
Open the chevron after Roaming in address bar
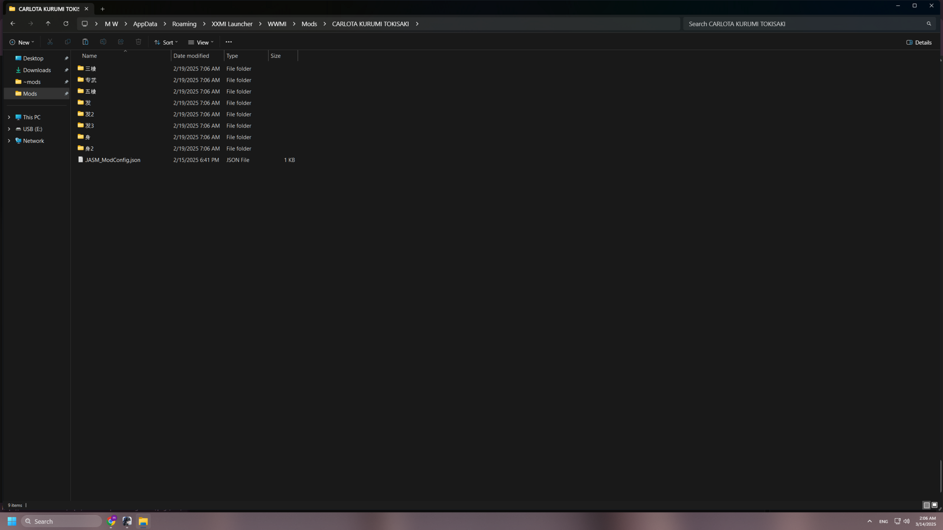tap(204, 24)
